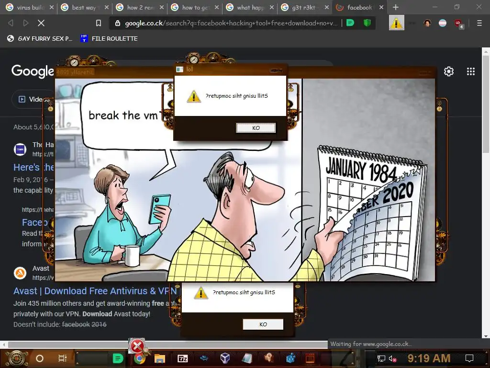
Task: Close the 'what happ' tab
Action: click(x=272, y=7)
